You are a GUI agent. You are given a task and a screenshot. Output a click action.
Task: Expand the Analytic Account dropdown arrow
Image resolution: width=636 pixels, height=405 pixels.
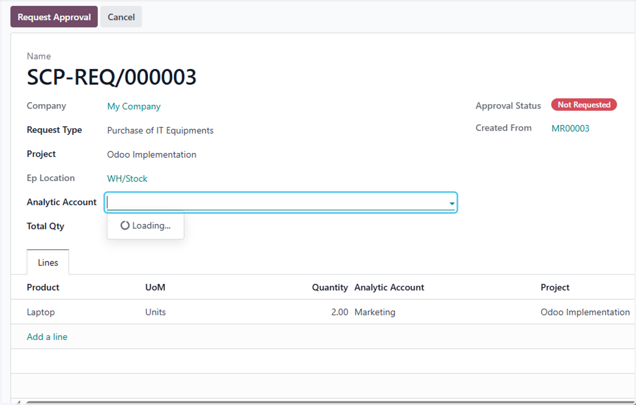(x=452, y=203)
